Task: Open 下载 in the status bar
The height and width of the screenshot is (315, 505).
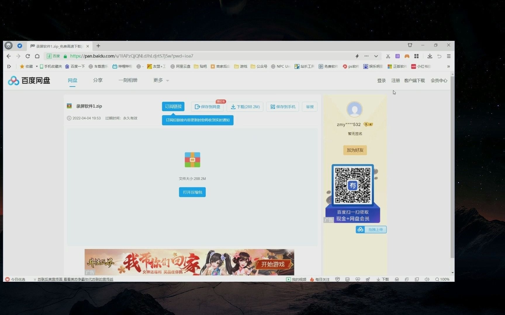Action: pyautogui.click(x=383, y=279)
